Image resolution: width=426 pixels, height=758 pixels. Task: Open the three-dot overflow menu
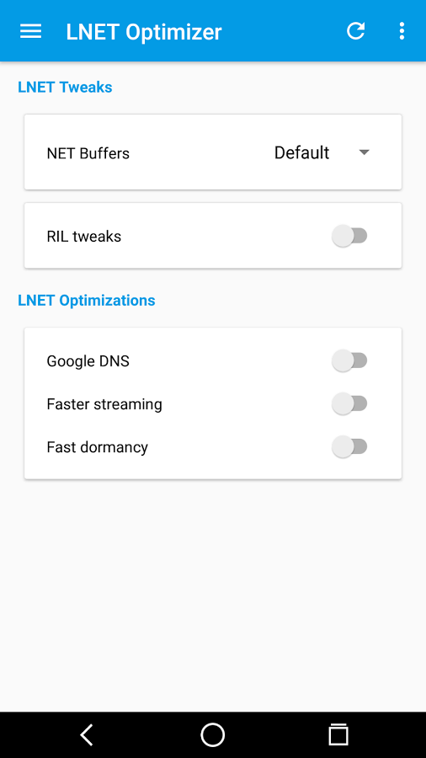pos(402,31)
